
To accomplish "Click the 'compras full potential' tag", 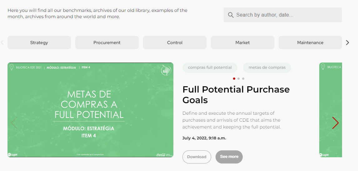I will (210, 68).
